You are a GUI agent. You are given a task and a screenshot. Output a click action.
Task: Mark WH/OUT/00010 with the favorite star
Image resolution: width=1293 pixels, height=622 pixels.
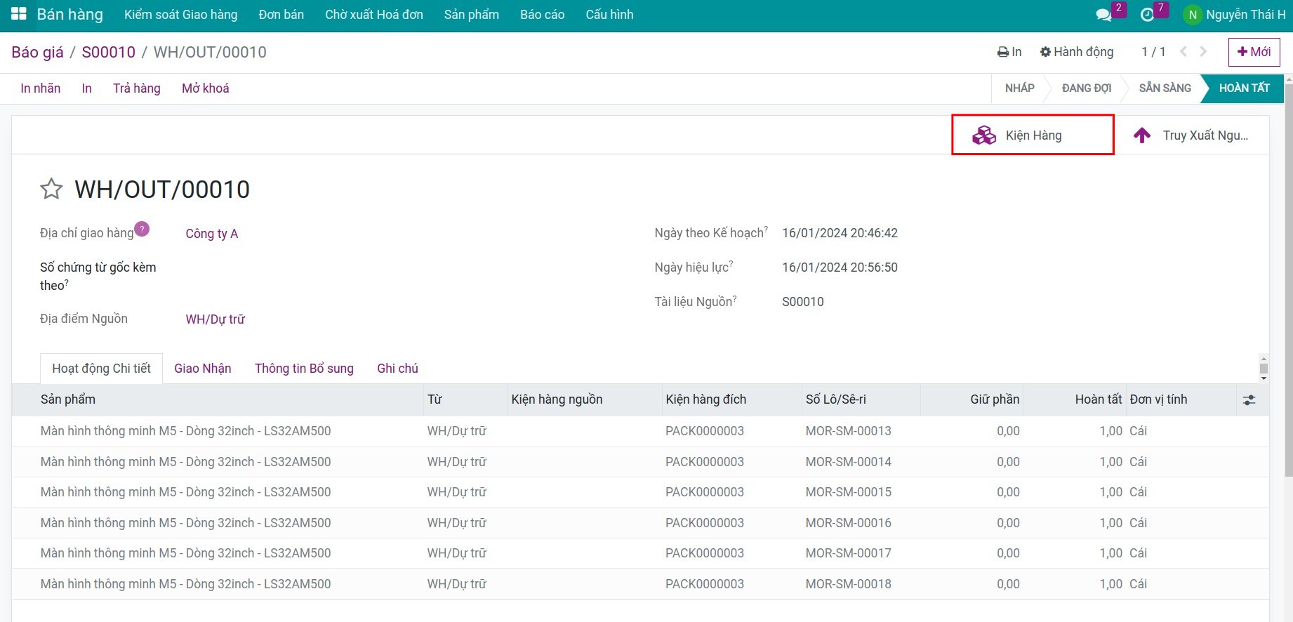51,189
